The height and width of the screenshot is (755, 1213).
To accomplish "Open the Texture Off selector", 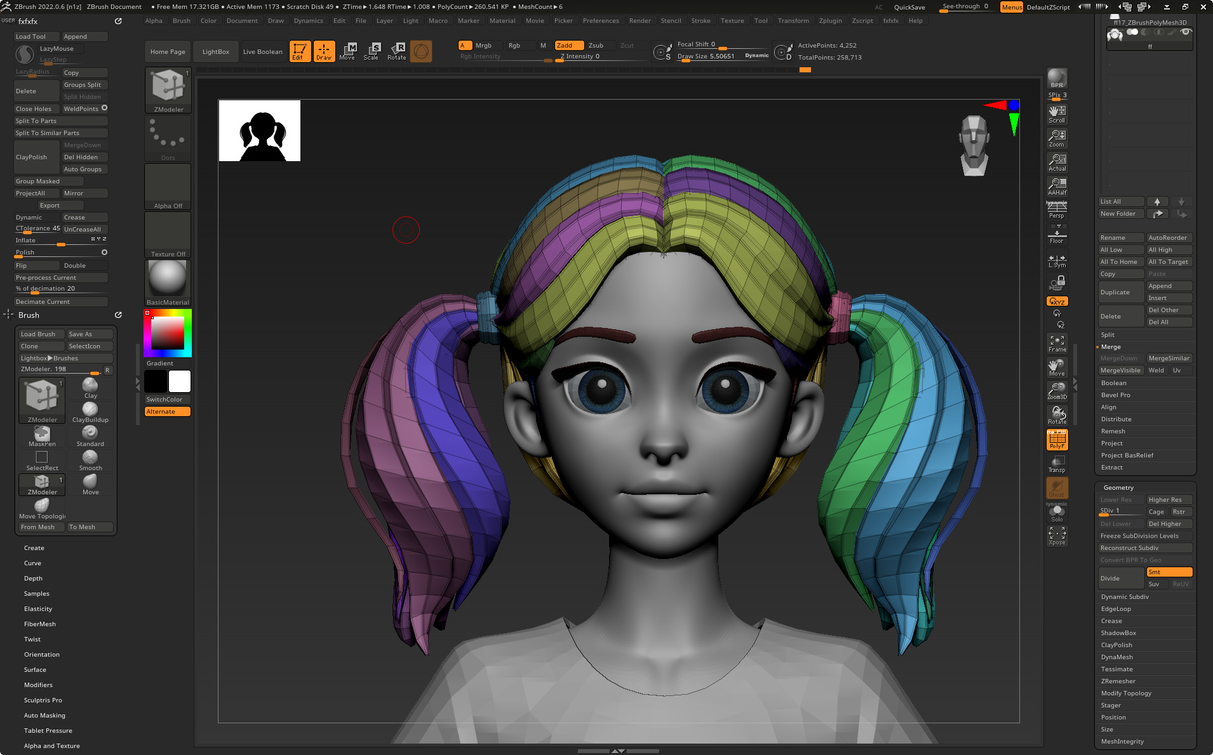I will 168,235.
